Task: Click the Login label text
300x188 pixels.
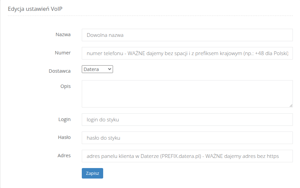Action: pyautogui.click(x=64, y=119)
